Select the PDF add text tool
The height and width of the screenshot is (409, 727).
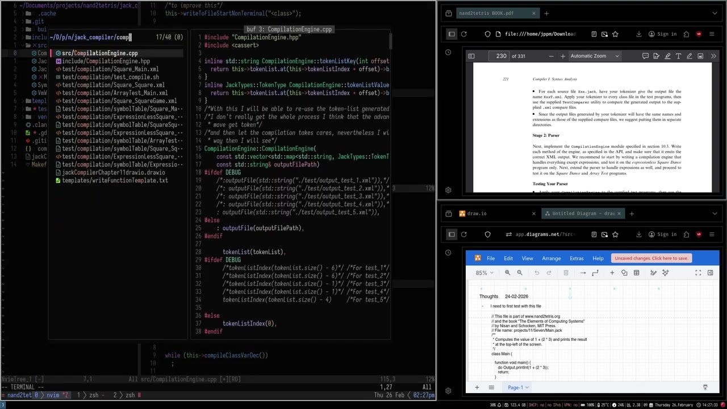point(678,56)
